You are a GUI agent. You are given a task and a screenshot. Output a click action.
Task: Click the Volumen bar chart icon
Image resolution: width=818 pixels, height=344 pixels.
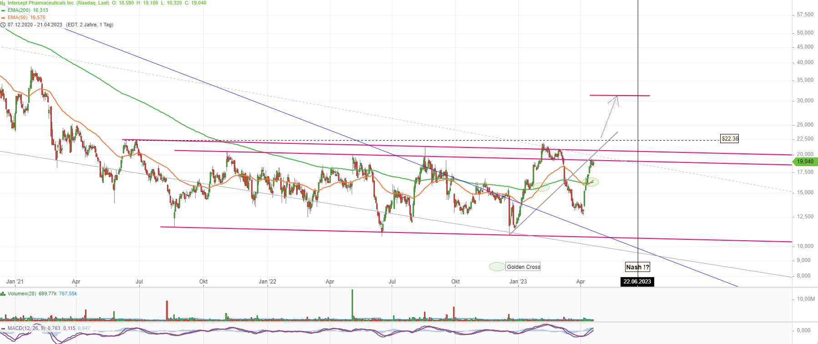pyautogui.click(x=3, y=294)
